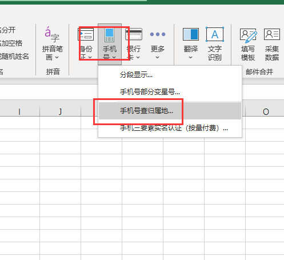Click the 银行卡 bank card icon
Image resolution: width=284 pixels, height=260 pixels.
[x=134, y=34]
